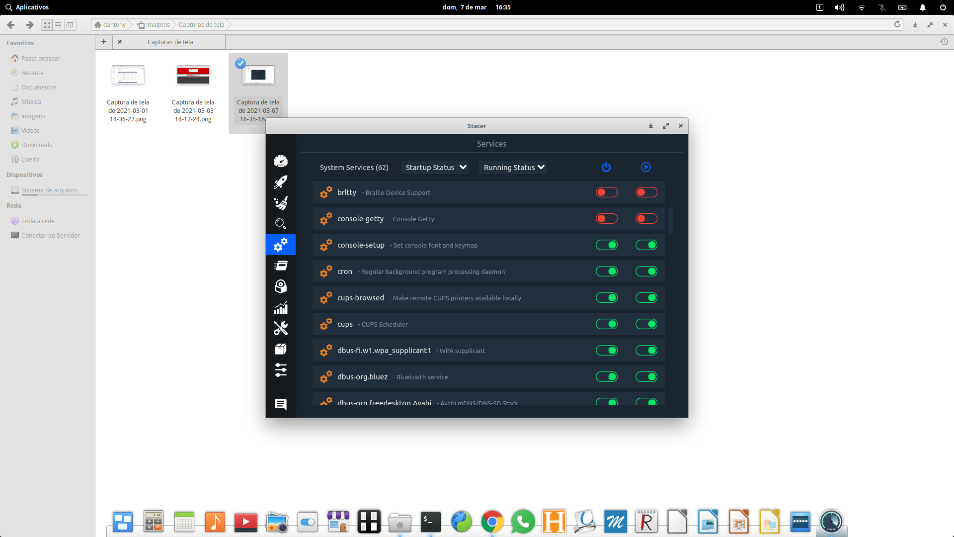Launch Terminal from the dock
This screenshot has width=954, height=537.
[x=431, y=522]
